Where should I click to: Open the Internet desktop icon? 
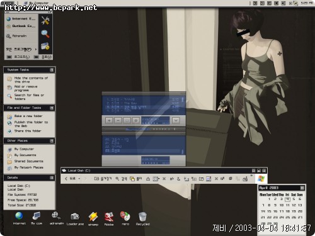pos(19,218)
